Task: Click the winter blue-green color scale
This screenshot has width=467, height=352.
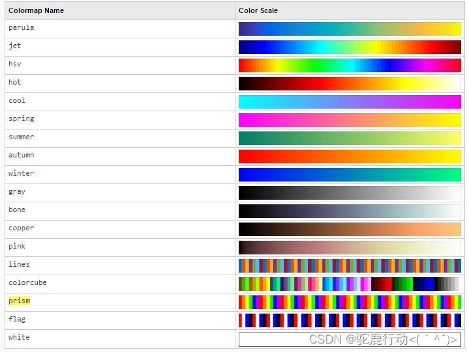Action: [350, 174]
